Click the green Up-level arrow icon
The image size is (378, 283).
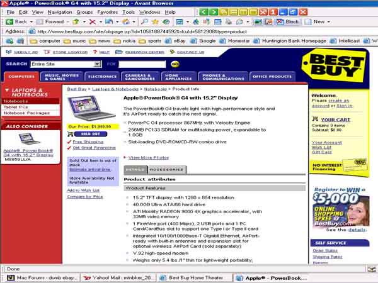(76, 22)
